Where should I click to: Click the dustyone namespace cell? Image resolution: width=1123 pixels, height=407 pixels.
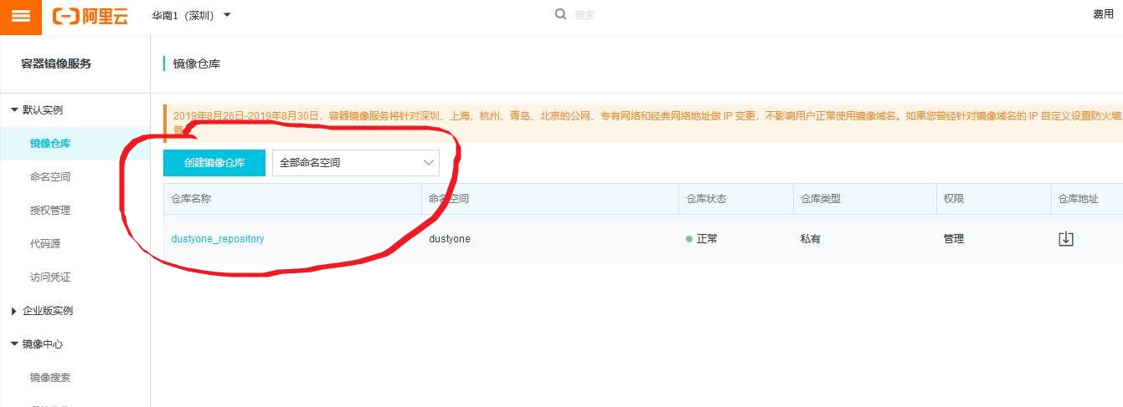449,239
